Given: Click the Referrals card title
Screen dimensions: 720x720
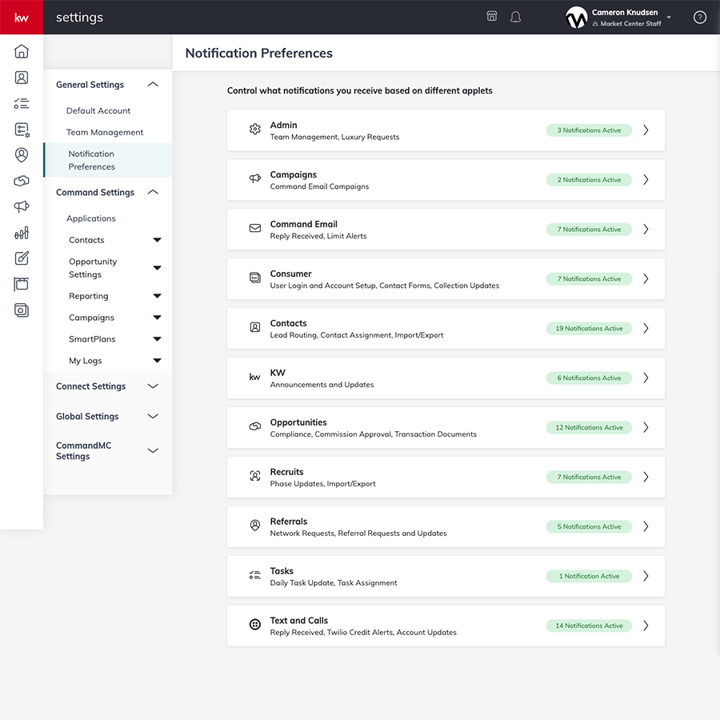Looking at the screenshot, I should tap(288, 522).
